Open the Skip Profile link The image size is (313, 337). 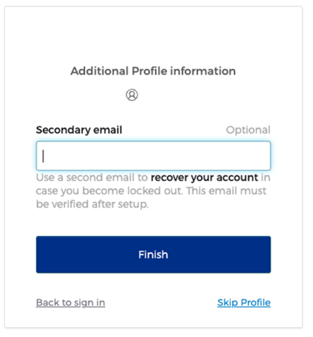(x=244, y=303)
